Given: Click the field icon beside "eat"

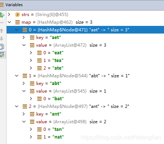Looking at the screenshot, I should 39,53.
